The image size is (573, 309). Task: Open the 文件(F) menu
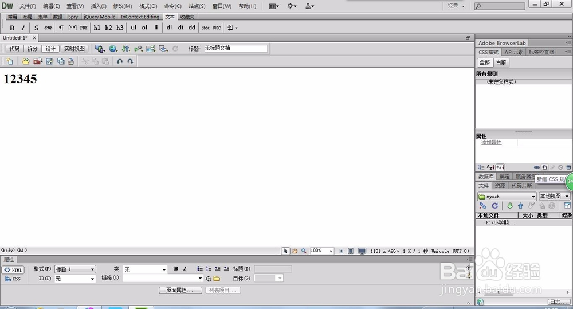[28, 6]
